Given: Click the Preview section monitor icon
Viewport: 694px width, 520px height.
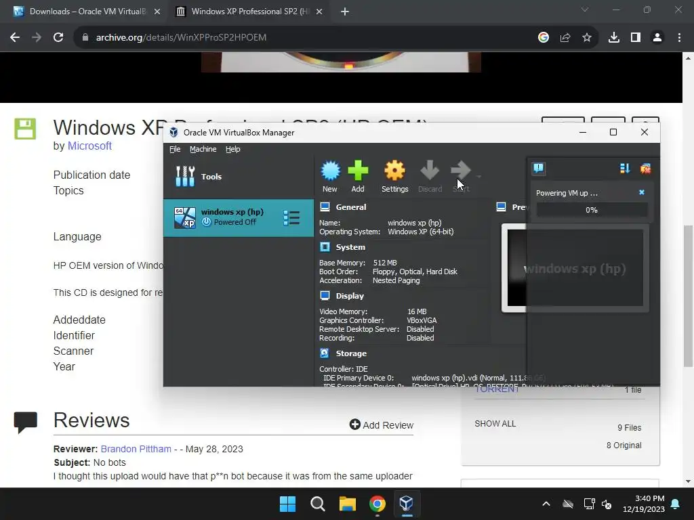Looking at the screenshot, I should (x=501, y=207).
